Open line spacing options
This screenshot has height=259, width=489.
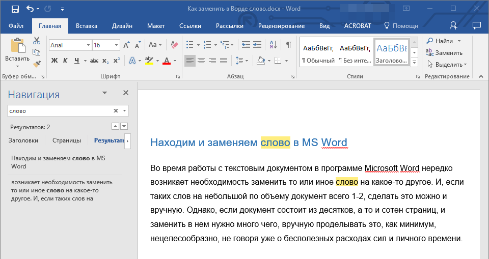click(x=239, y=61)
